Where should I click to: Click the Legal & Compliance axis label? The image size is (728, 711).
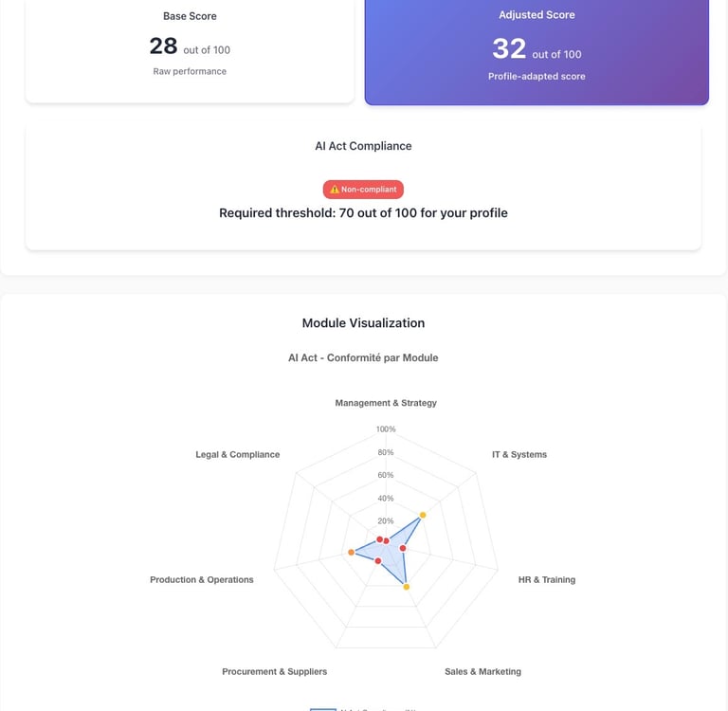[237, 454]
